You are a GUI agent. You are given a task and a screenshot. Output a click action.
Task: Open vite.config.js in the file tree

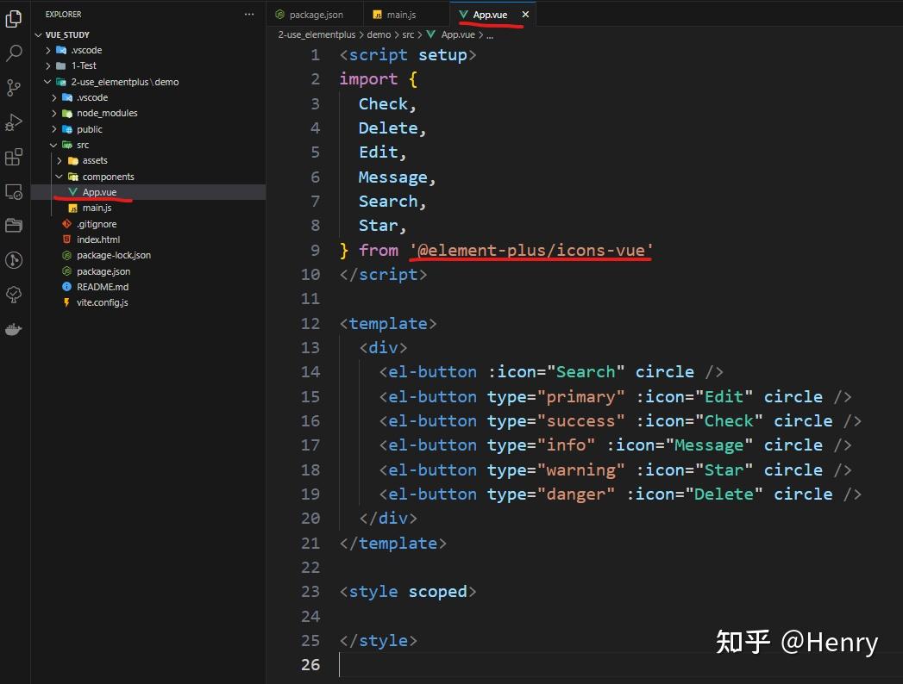tap(102, 302)
